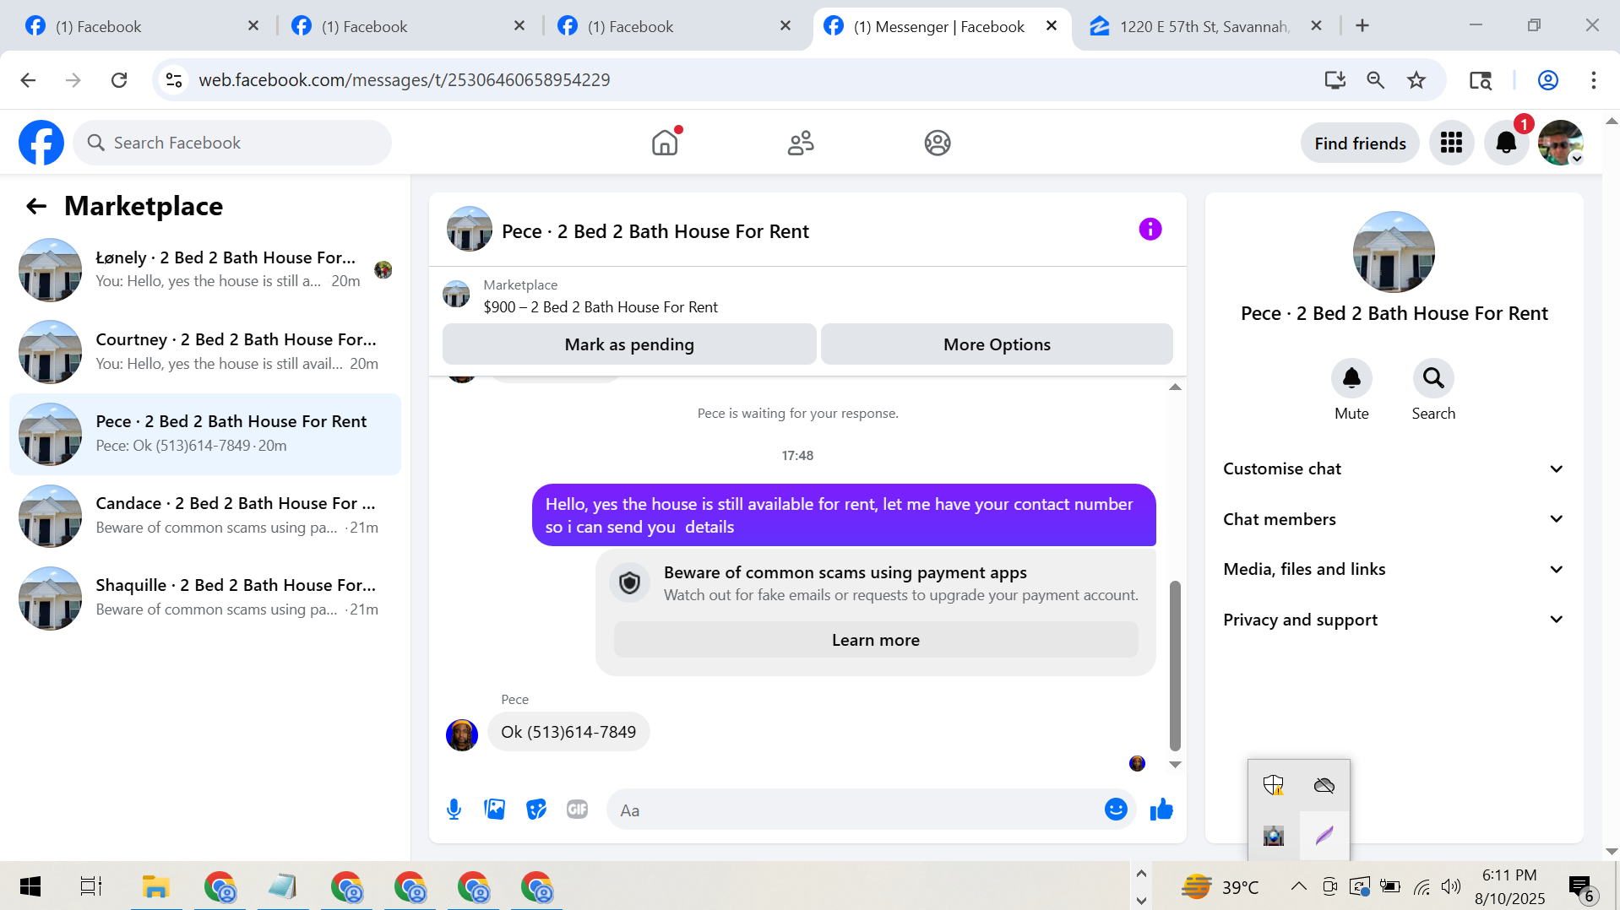Viewport: 1620px width, 910px height.
Task: Open Windows Security tray icon
Action: (x=1274, y=785)
